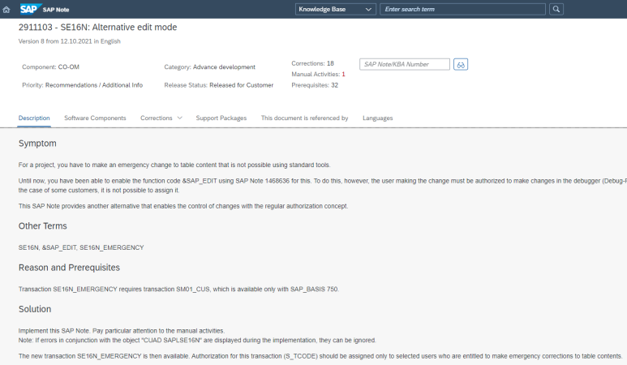Click the Solution heading
Screen dimensions: 627x365
pyautogui.click(x=35, y=309)
